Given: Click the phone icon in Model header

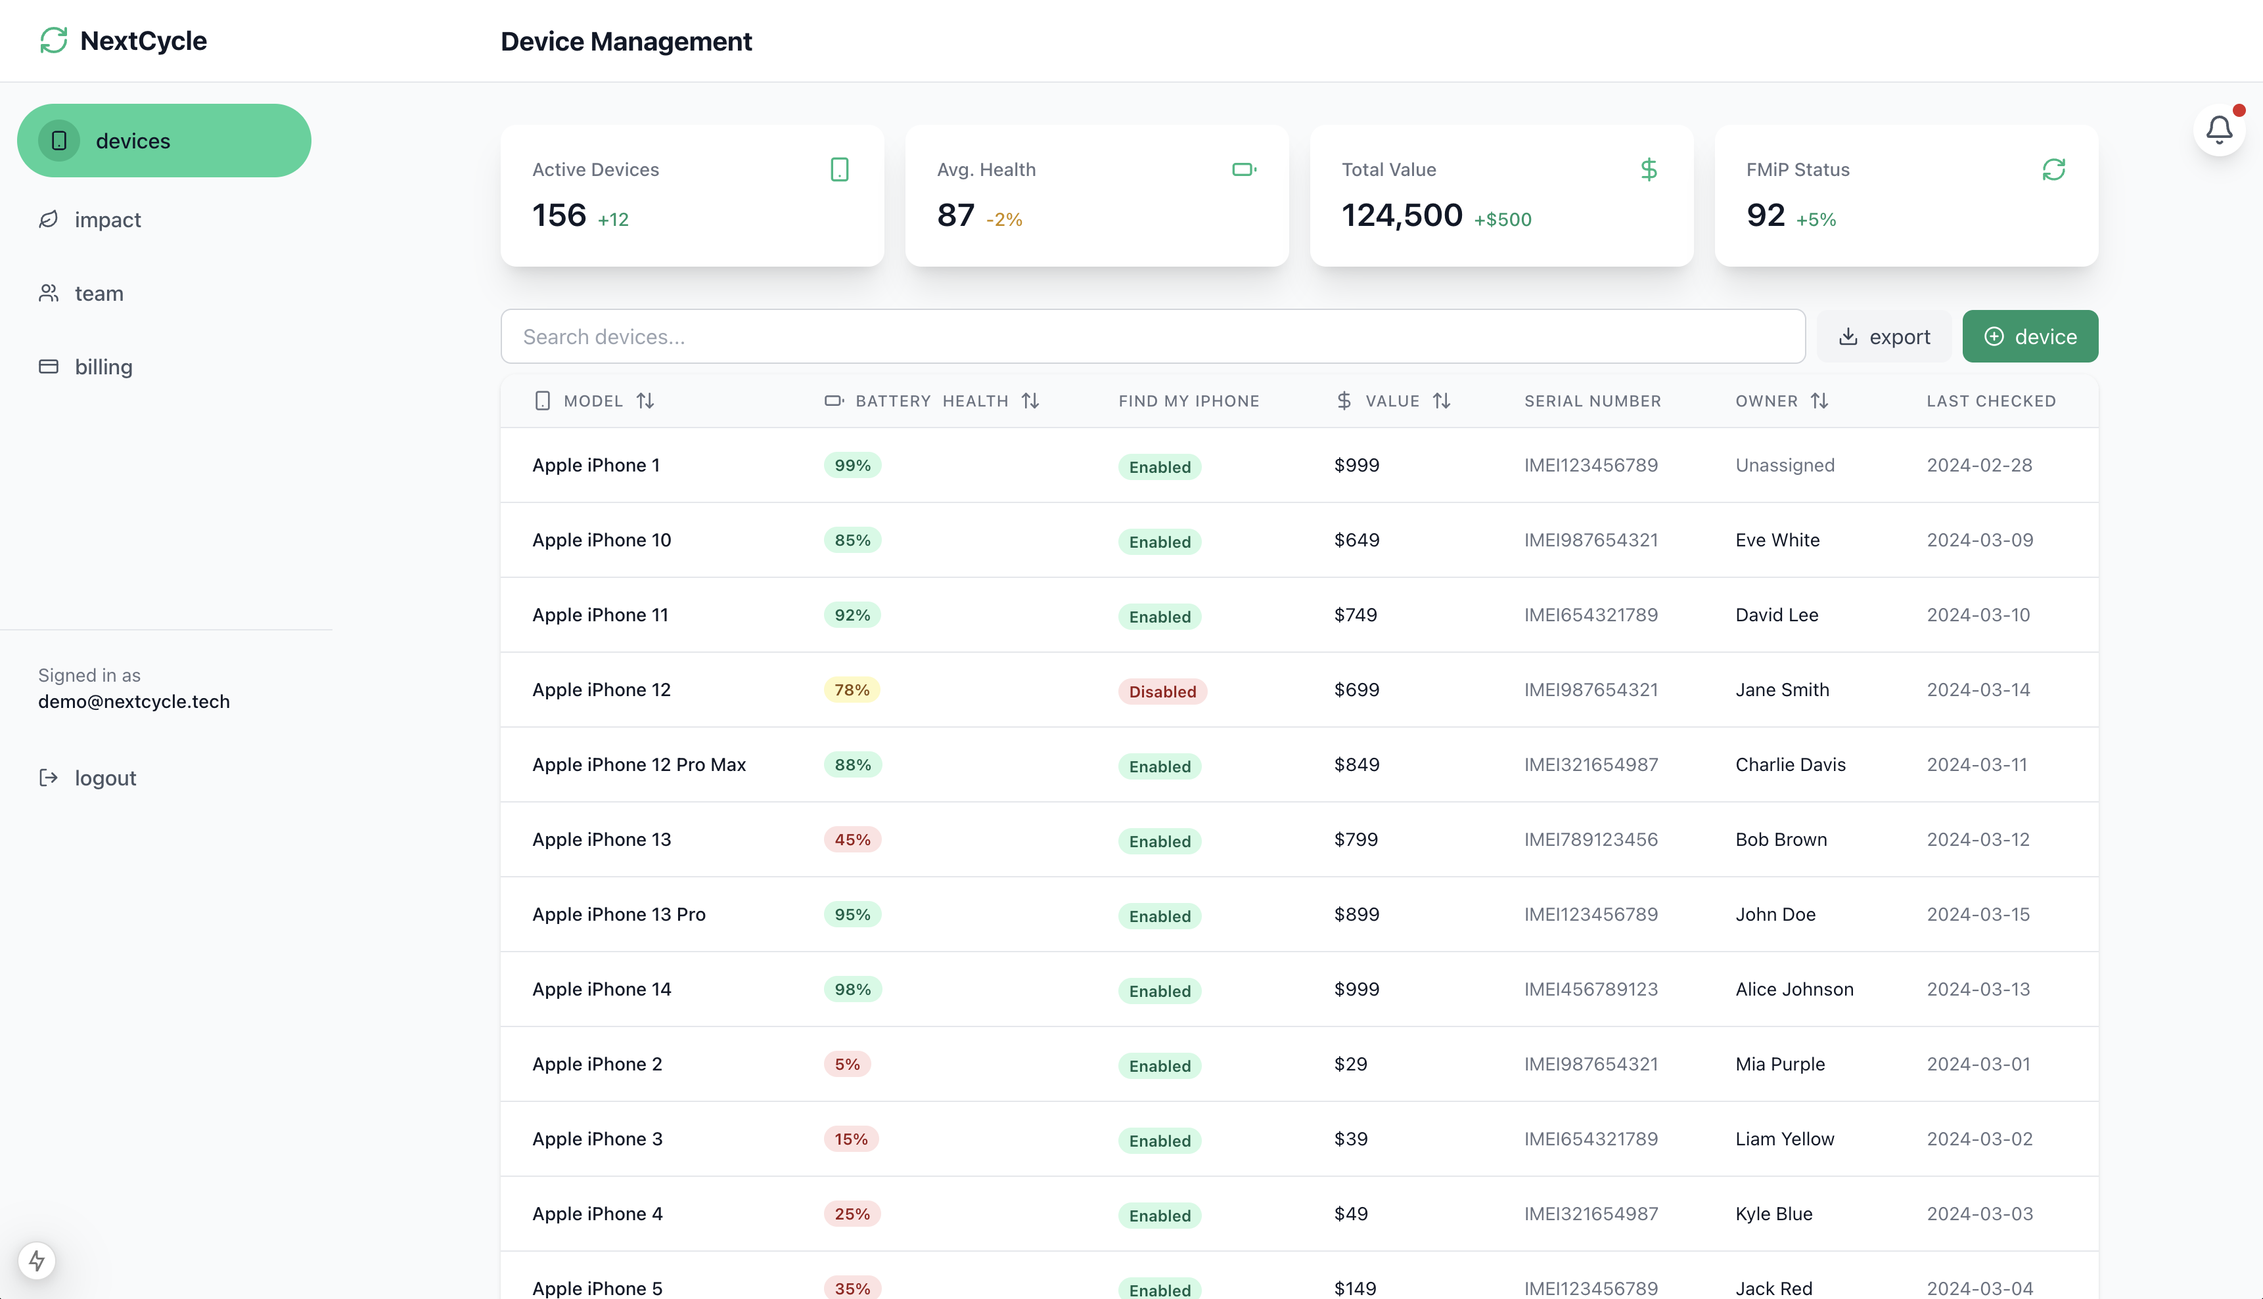Looking at the screenshot, I should click(542, 401).
